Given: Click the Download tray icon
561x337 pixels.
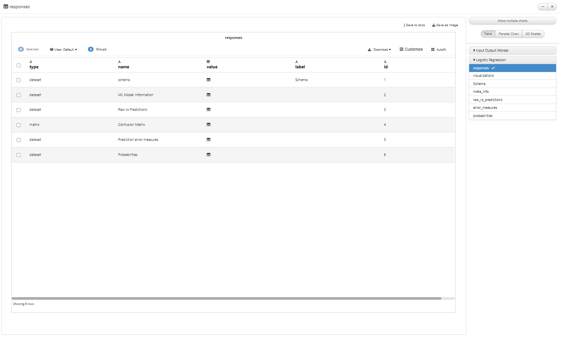Looking at the screenshot, I should [369, 50].
